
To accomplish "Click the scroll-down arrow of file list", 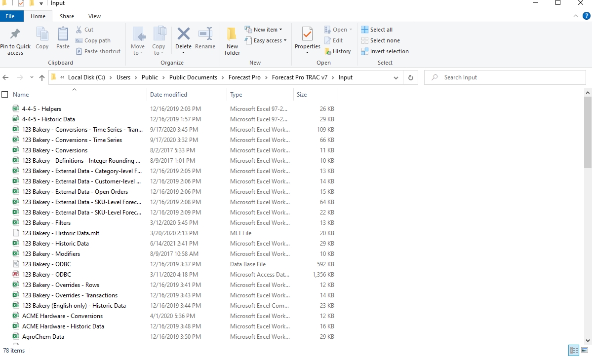I will [588, 340].
